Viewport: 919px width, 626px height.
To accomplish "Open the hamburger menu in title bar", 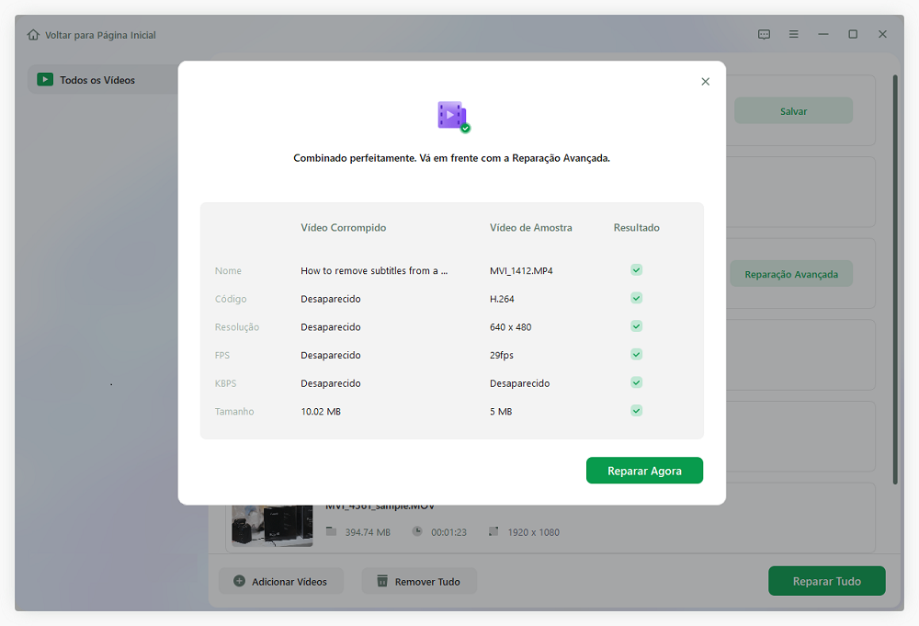I will pyautogui.click(x=794, y=35).
